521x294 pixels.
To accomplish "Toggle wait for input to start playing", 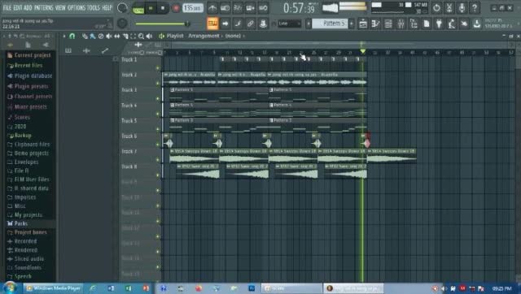I will point(225,8).
